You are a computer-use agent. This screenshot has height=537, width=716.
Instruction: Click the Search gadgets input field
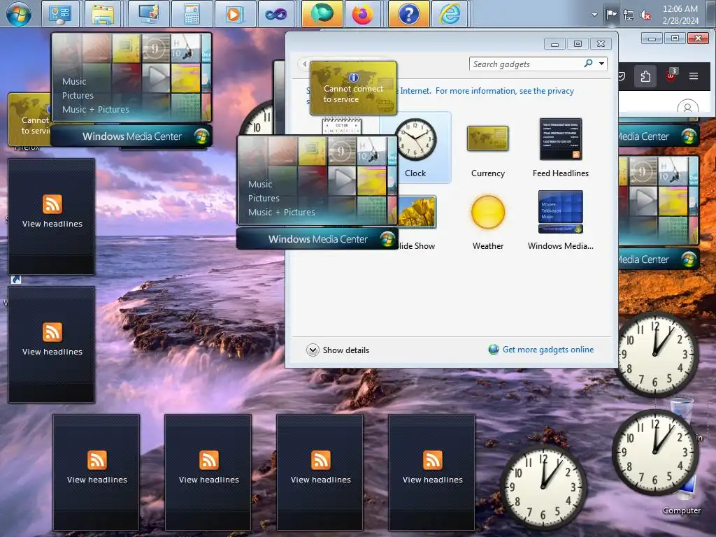(x=525, y=64)
